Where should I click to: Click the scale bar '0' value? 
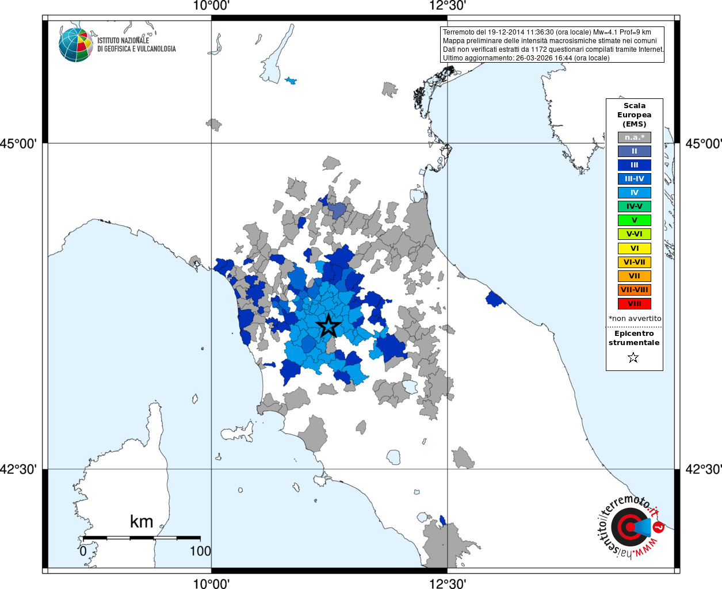pyautogui.click(x=83, y=551)
